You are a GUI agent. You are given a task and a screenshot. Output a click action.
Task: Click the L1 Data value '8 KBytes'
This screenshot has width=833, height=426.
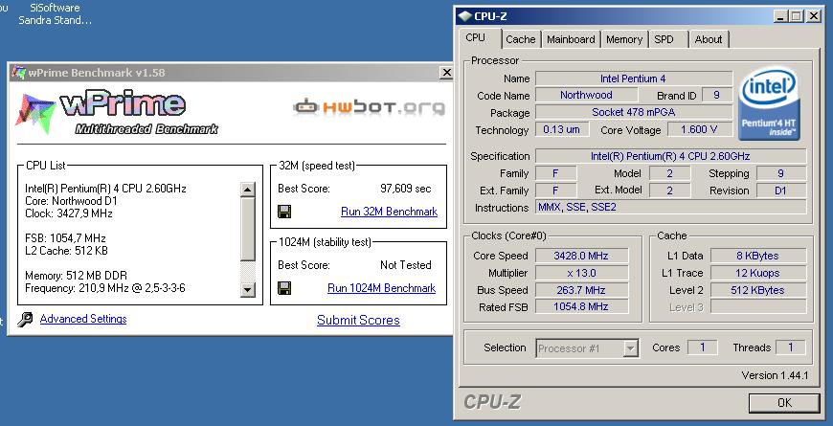758,256
